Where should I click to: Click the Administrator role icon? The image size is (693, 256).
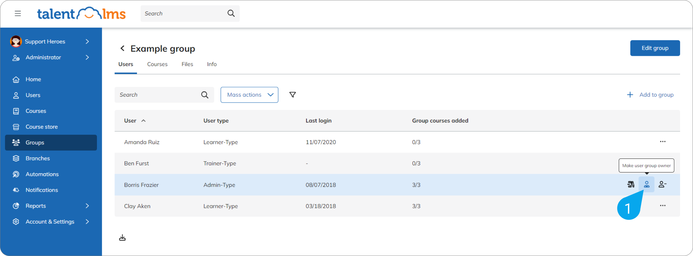pos(16,58)
